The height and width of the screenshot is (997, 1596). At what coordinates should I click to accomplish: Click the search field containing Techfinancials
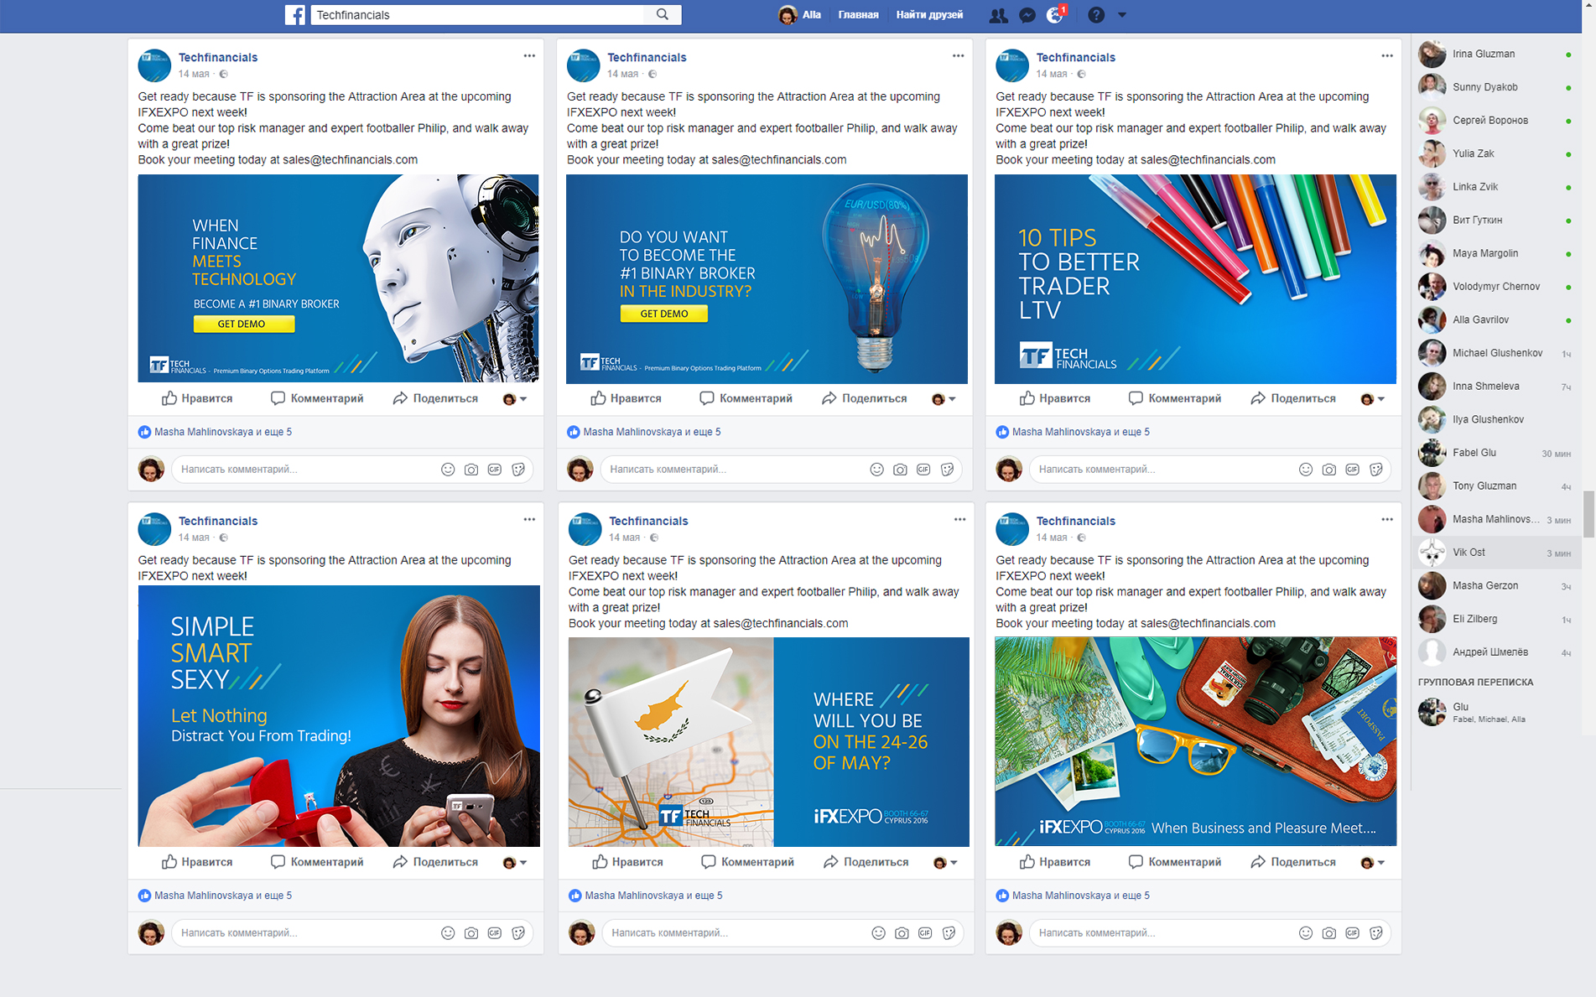coord(478,14)
